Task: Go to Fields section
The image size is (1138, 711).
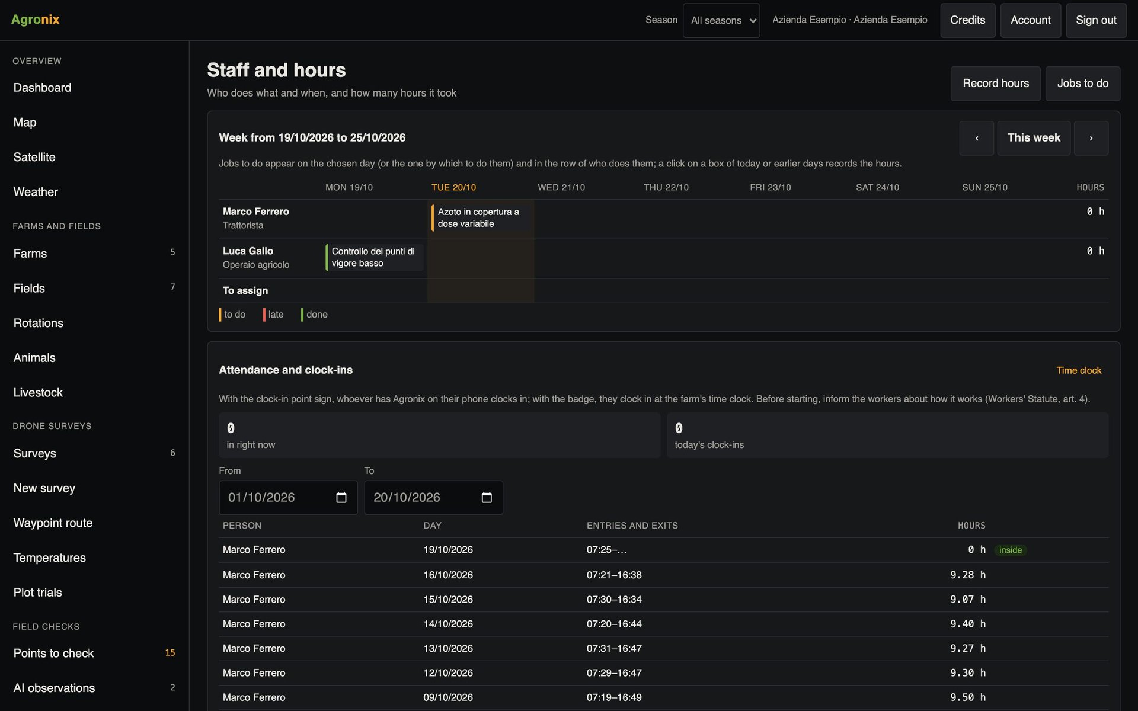Action: click(94, 289)
